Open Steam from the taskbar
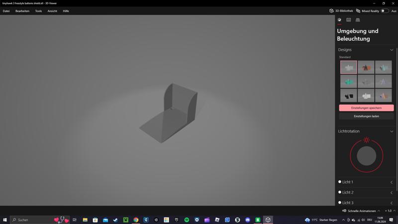Viewport: 398px width, 224px height. coord(115,220)
